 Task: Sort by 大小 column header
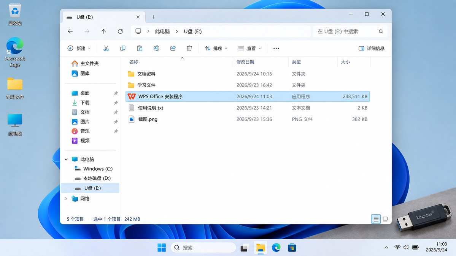pos(345,62)
